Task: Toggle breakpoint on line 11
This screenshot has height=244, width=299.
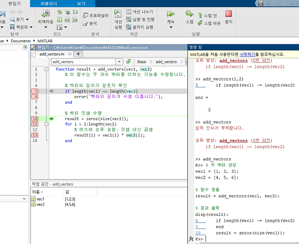Action: coord(35,124)
